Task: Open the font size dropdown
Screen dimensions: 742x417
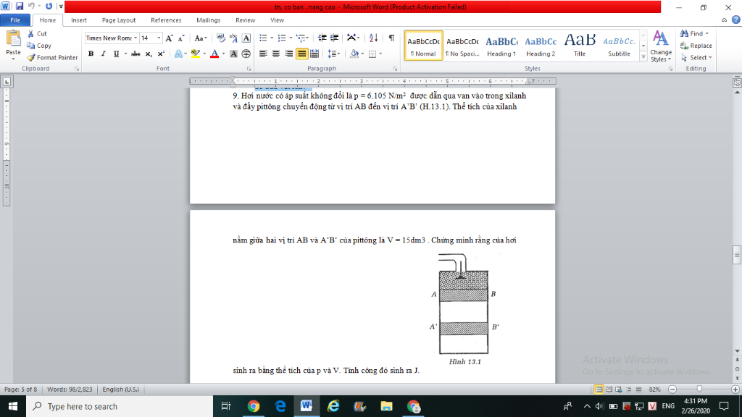Action: coord(159,38)
